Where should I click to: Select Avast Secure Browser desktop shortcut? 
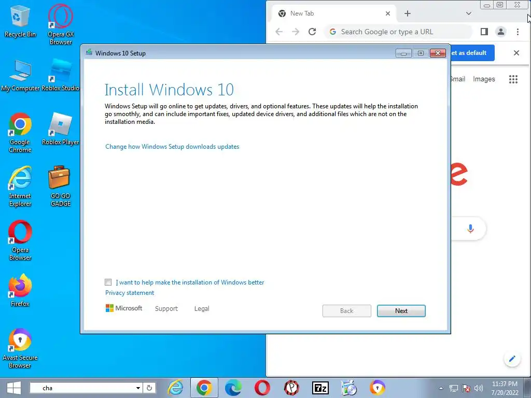pyautogui.click(x=20, y=348)
